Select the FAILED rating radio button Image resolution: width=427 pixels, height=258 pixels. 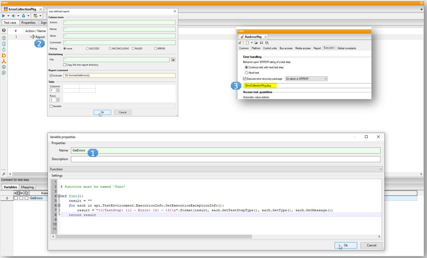(133, 49)
